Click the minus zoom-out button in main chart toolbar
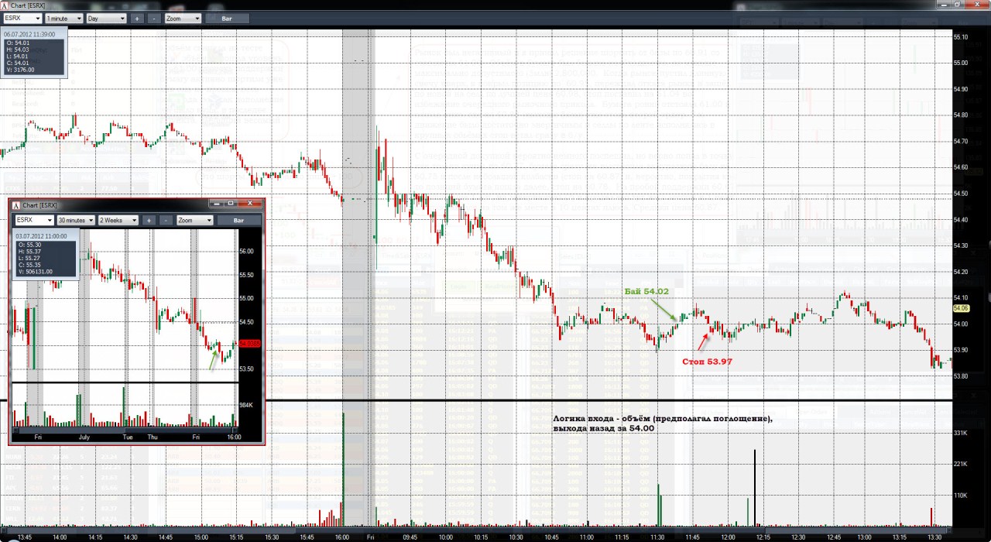 pos(154,18)
